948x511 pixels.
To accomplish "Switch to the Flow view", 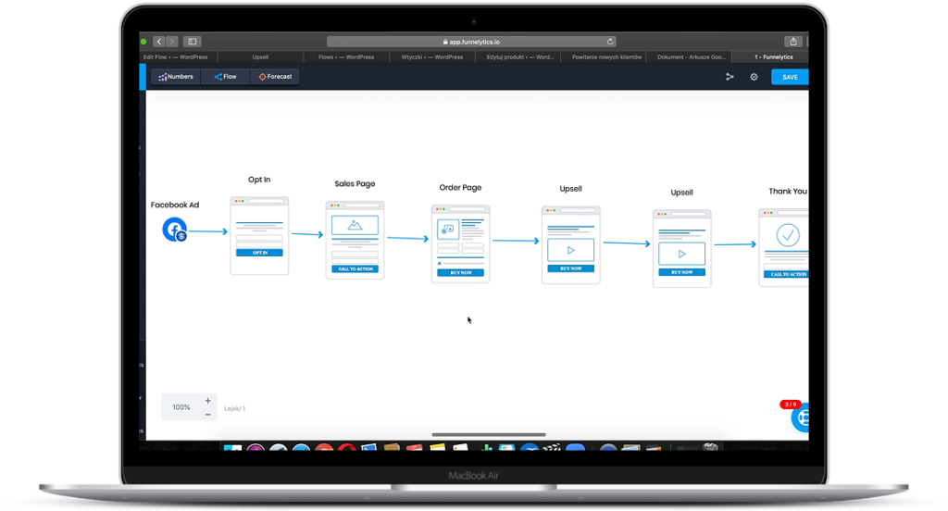I will (x=226, y=77).
